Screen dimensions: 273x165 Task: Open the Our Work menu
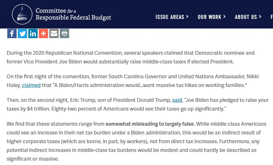point(209,17)
